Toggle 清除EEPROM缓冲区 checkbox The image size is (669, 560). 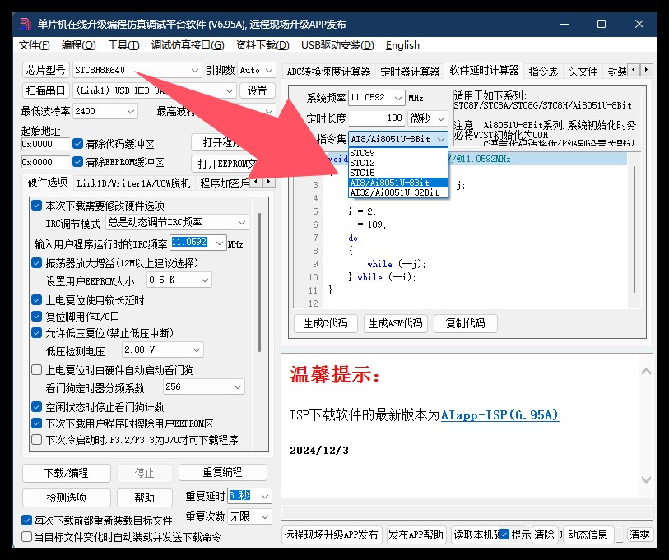pyautogui.click(x=77, y=162)
